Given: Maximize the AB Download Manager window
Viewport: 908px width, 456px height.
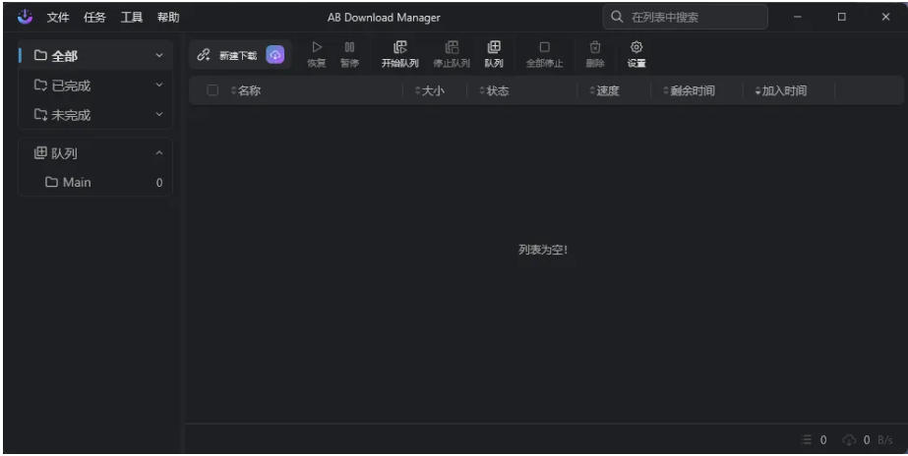Looking at the screenshot, I should [x=841, y=17].
